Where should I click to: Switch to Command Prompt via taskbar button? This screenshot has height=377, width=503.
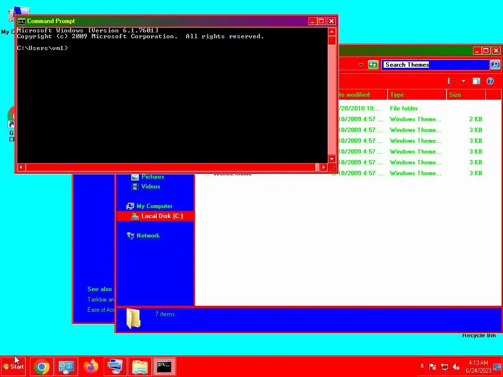coord(164,367)
